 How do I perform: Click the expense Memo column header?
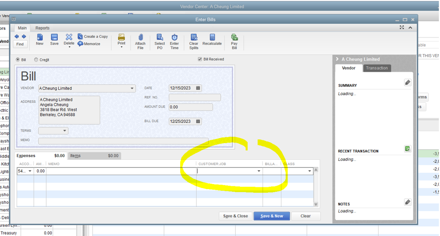[54, 164]
